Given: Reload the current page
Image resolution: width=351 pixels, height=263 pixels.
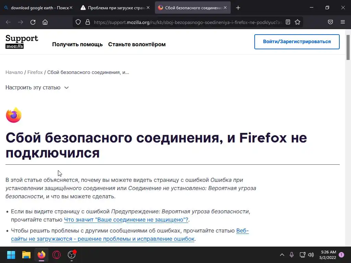Looking at the screenshot, I should 33,22.
